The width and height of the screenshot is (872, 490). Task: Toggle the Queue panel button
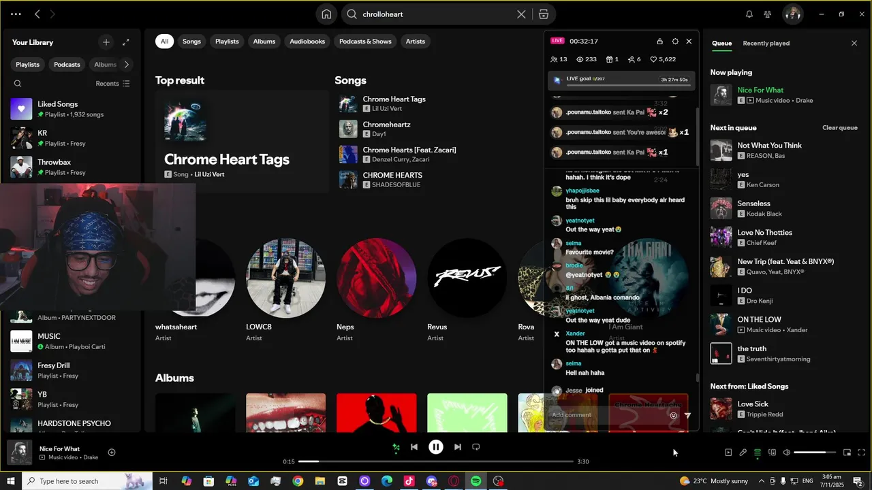pyautogui.click(x=758, y=453)
